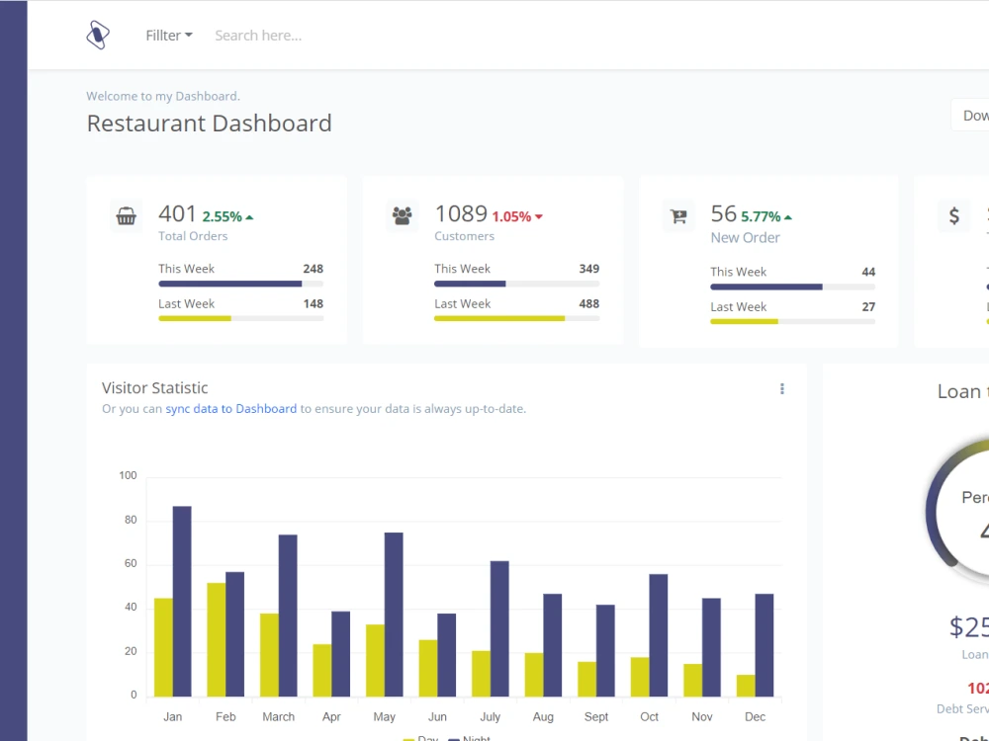The height and width of the screenshot is (741, 989).
Task: Click the 488 Last Week customers value
Action: (x=589, y=303)
